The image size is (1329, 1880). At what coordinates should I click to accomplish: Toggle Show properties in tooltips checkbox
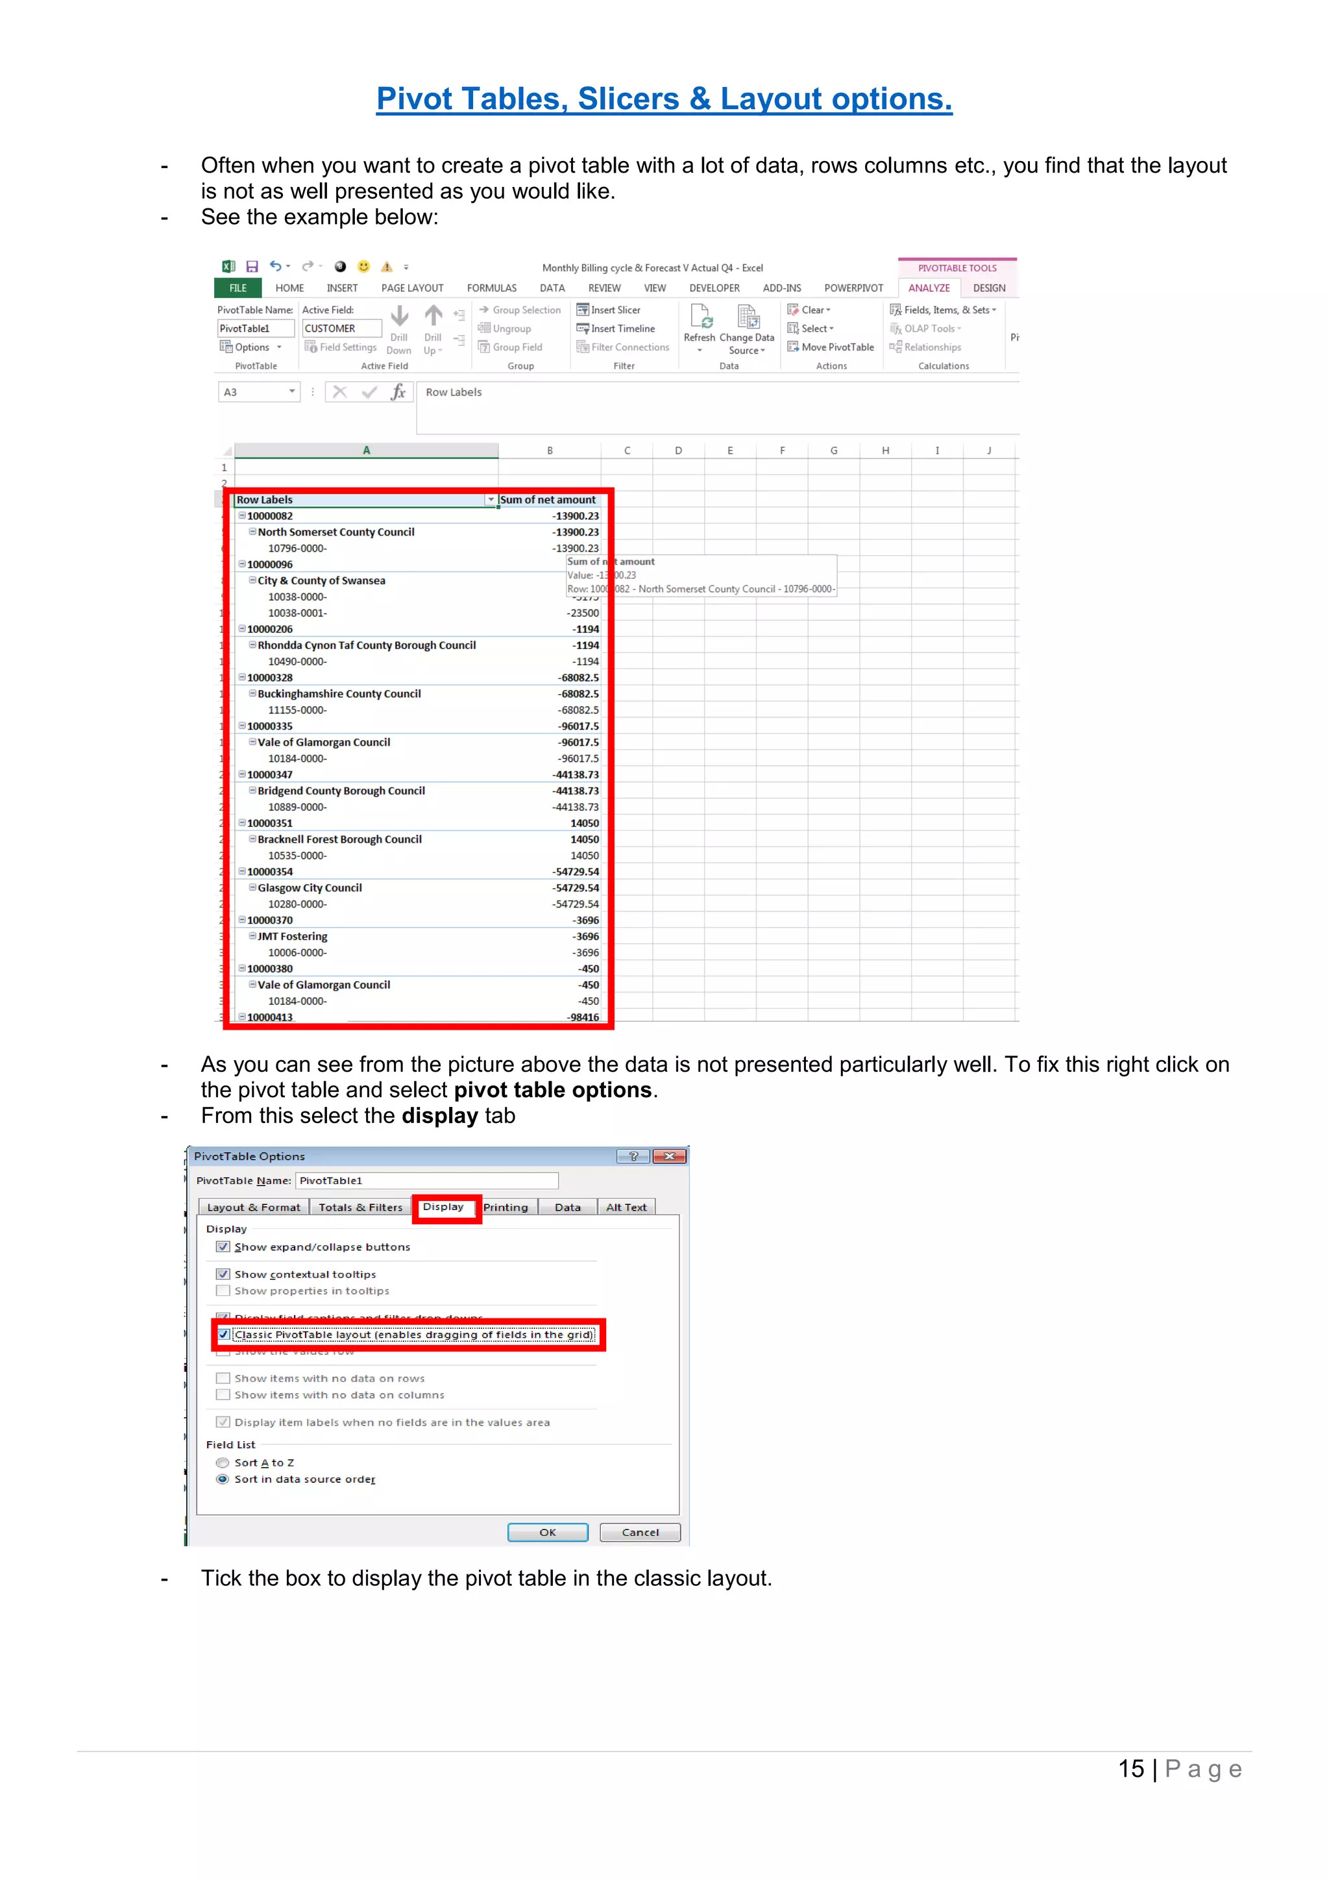(223, 1291)
